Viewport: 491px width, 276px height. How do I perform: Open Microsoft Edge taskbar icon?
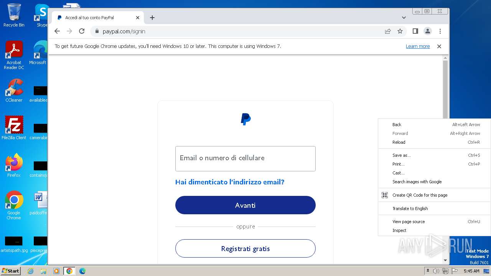tap(82, 271)
